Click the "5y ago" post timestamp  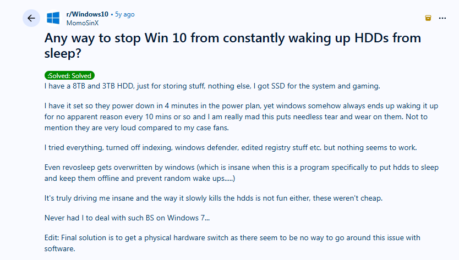click(x=124, y=14)
